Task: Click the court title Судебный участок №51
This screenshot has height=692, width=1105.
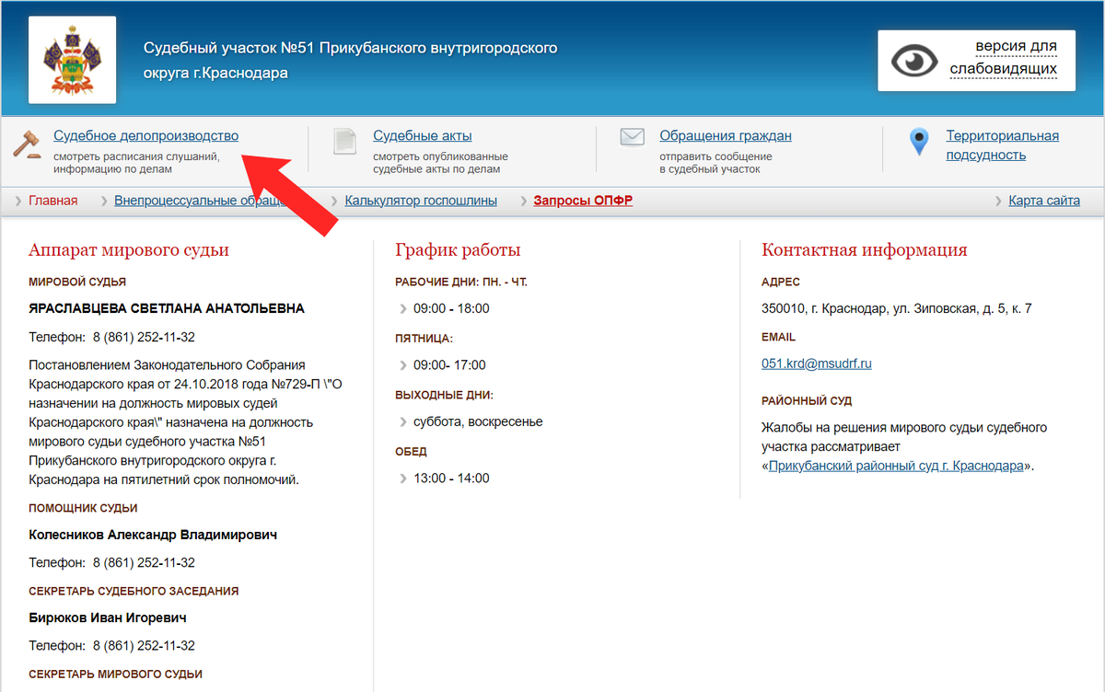Action: pos(351,60)
